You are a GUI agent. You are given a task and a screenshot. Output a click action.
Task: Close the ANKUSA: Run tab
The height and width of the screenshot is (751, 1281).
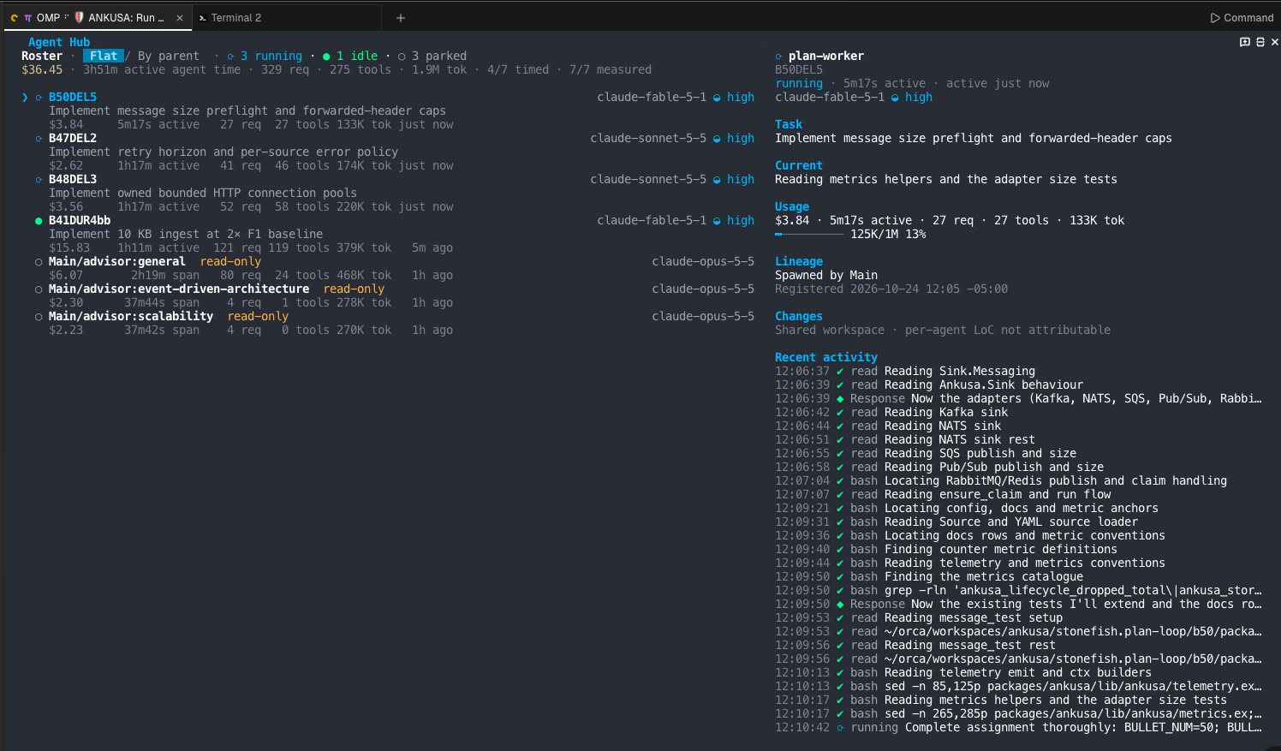point(180,17)
